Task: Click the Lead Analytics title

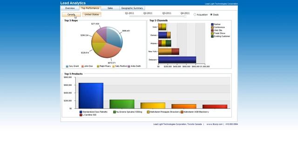Action: (73, 3)
